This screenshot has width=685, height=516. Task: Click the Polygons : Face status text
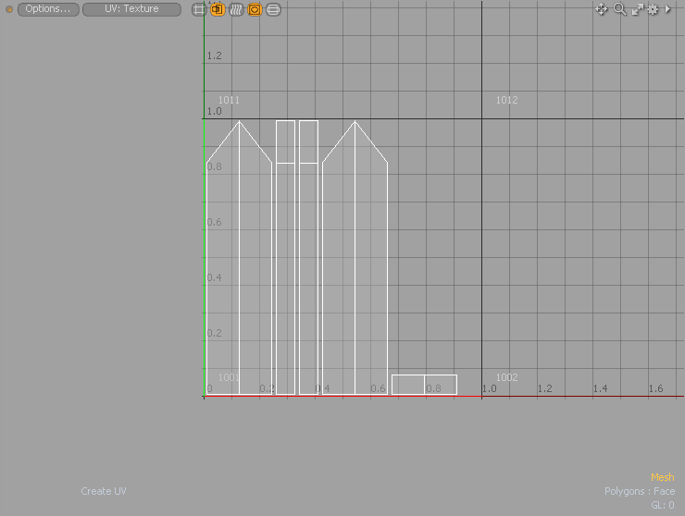[x=640, y=491]
